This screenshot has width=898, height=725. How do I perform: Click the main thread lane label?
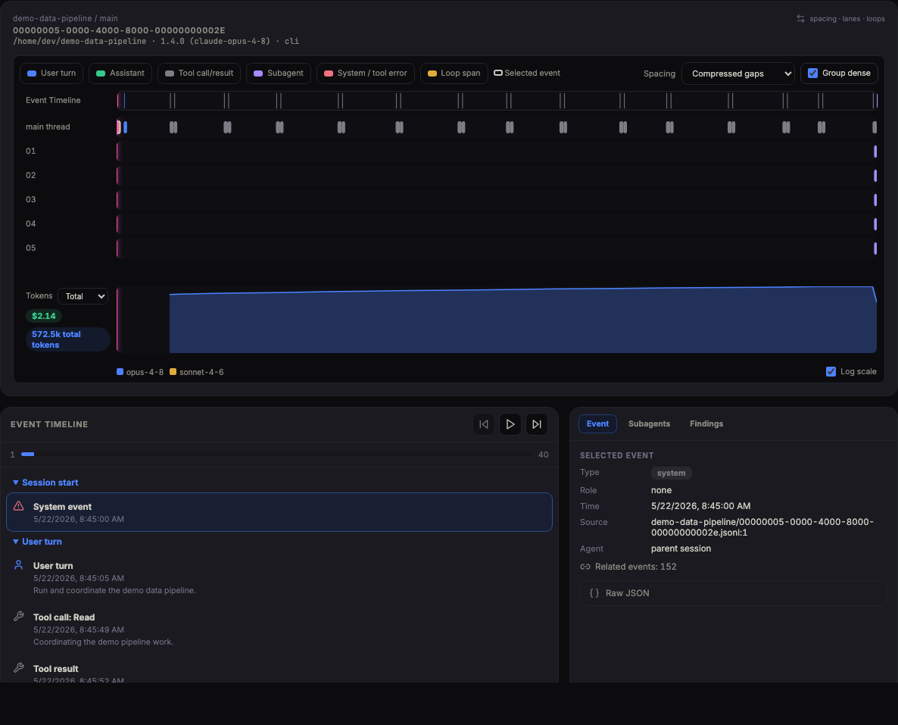[48, 127]
